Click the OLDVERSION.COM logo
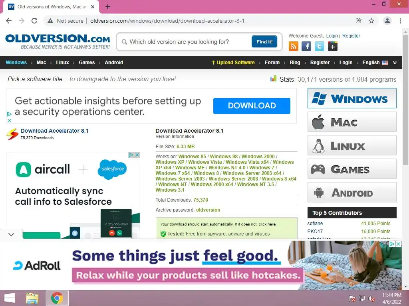Viewport: 409px width, 306px height. point(58,41)
